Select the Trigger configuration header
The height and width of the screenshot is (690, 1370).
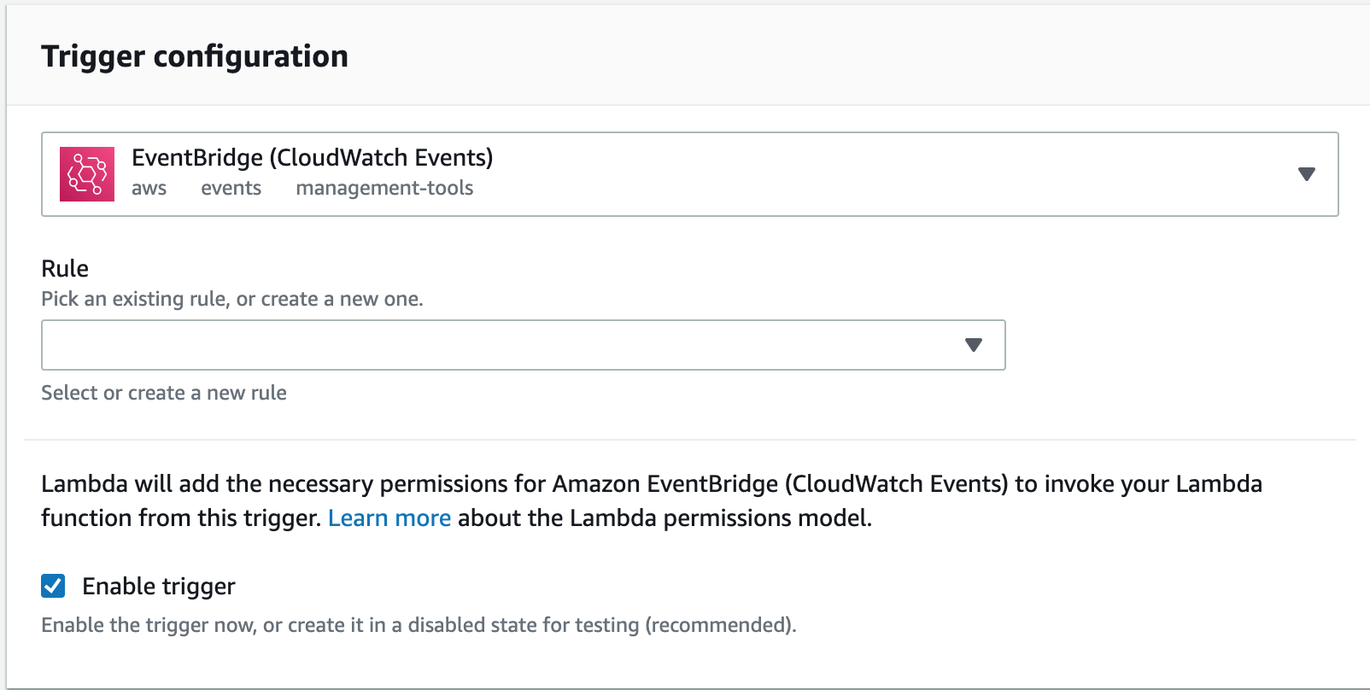click(x=195, y=56)
